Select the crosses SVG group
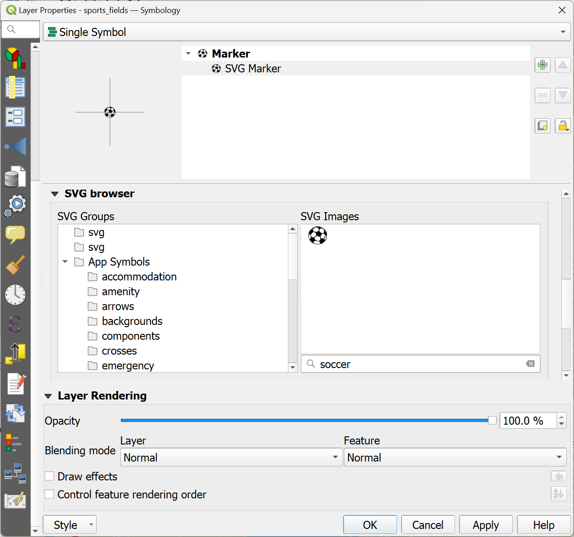The height and width of the screenshot is (537, 574). coord(119,351)
